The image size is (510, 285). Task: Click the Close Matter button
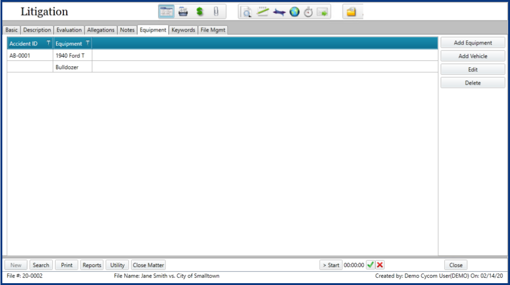[x=148, y=265]
